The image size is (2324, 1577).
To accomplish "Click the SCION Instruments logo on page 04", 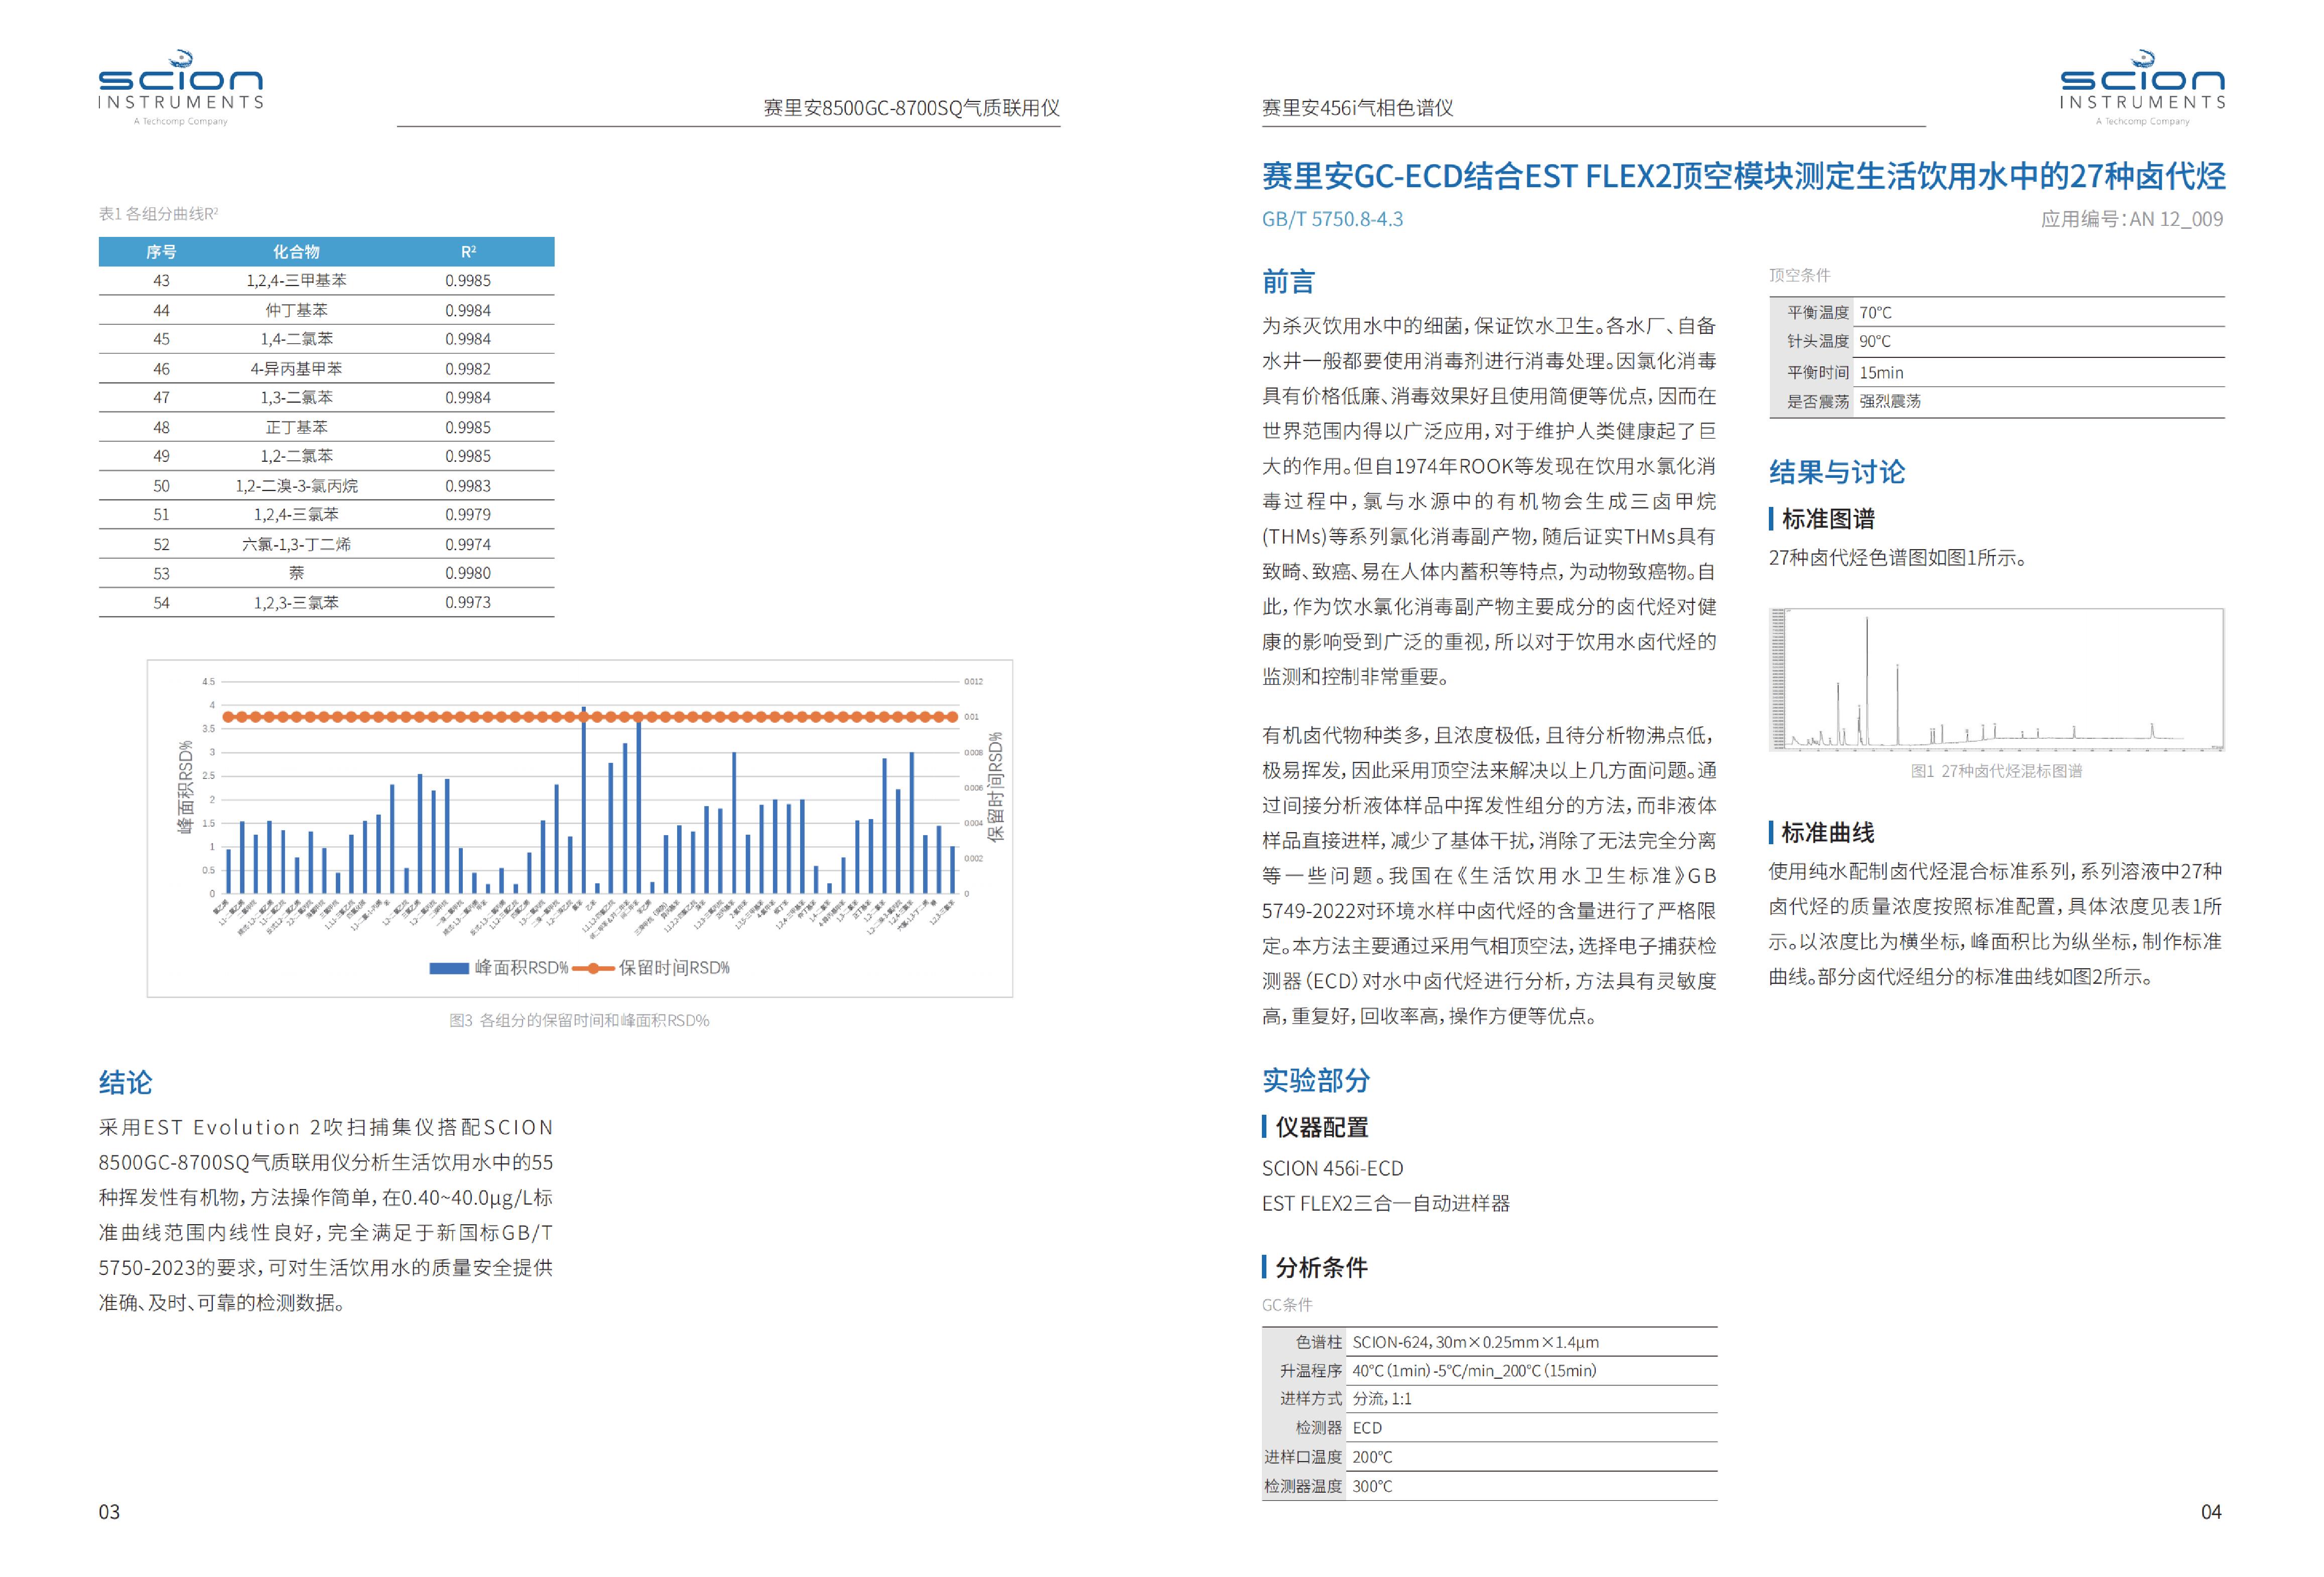I will coord(2142,87).
